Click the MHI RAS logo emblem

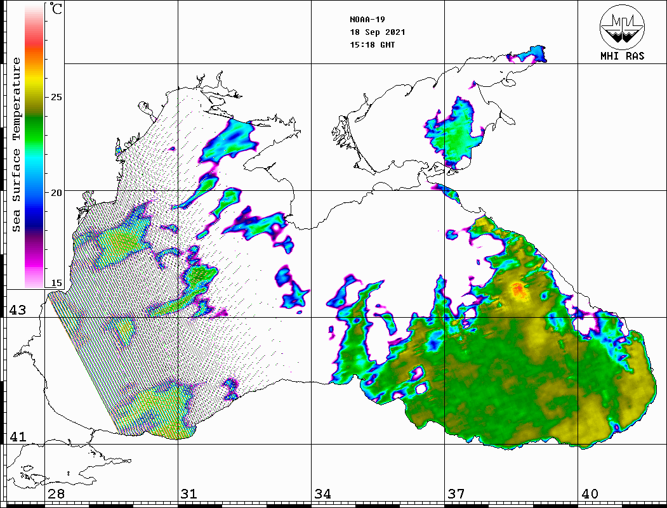coord(623,27)
